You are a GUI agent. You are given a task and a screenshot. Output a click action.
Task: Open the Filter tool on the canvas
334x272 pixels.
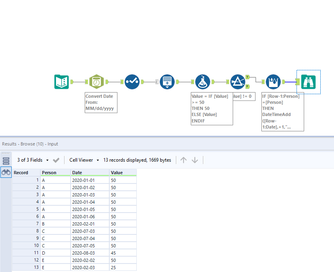[238, 82]
